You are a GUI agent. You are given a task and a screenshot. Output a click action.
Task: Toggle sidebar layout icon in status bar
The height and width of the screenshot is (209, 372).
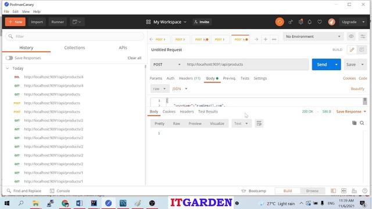click(x=333, y=190)
